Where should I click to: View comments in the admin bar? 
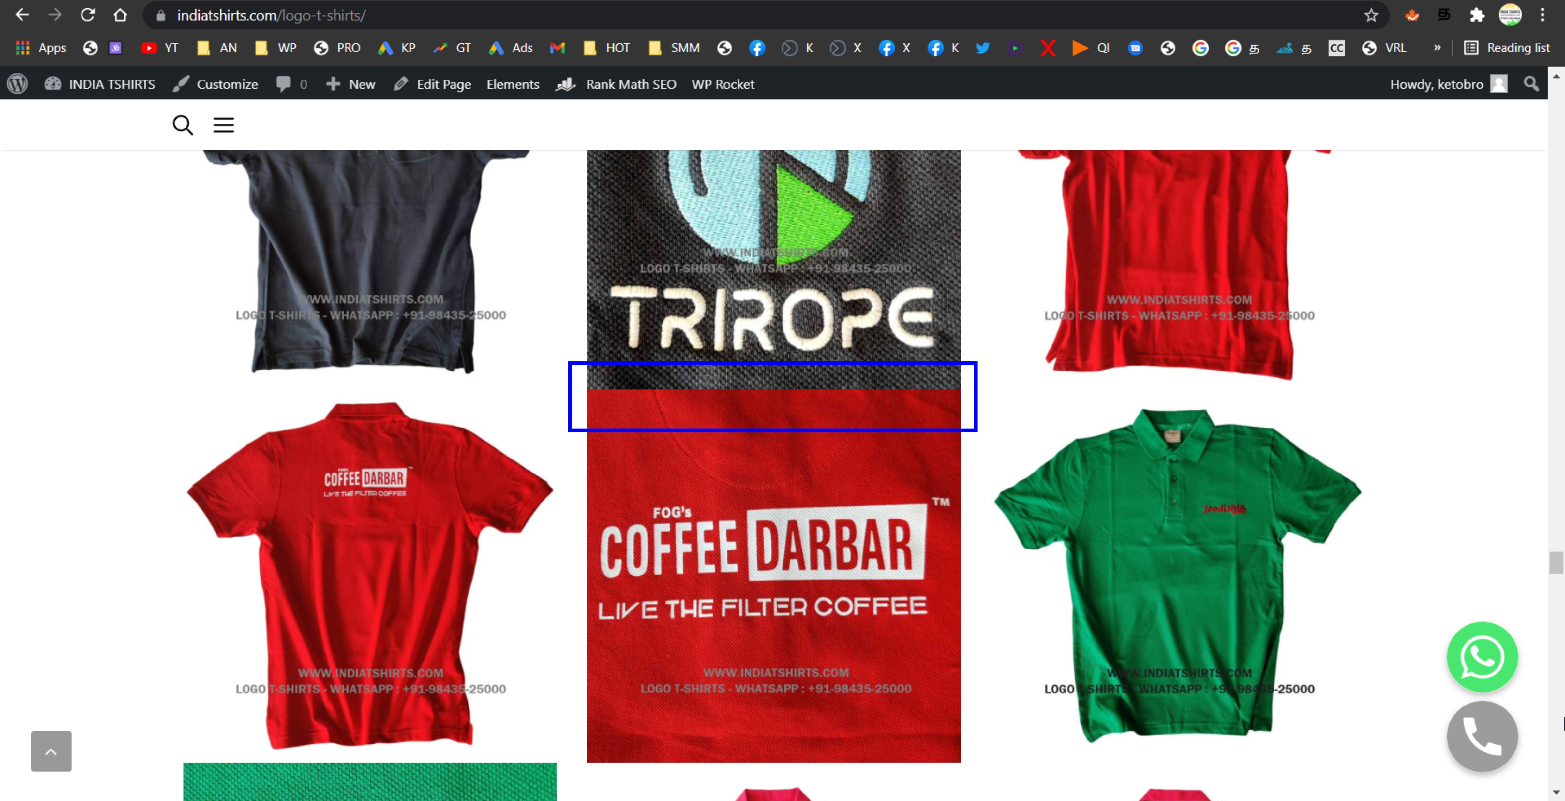click(291, 84)
